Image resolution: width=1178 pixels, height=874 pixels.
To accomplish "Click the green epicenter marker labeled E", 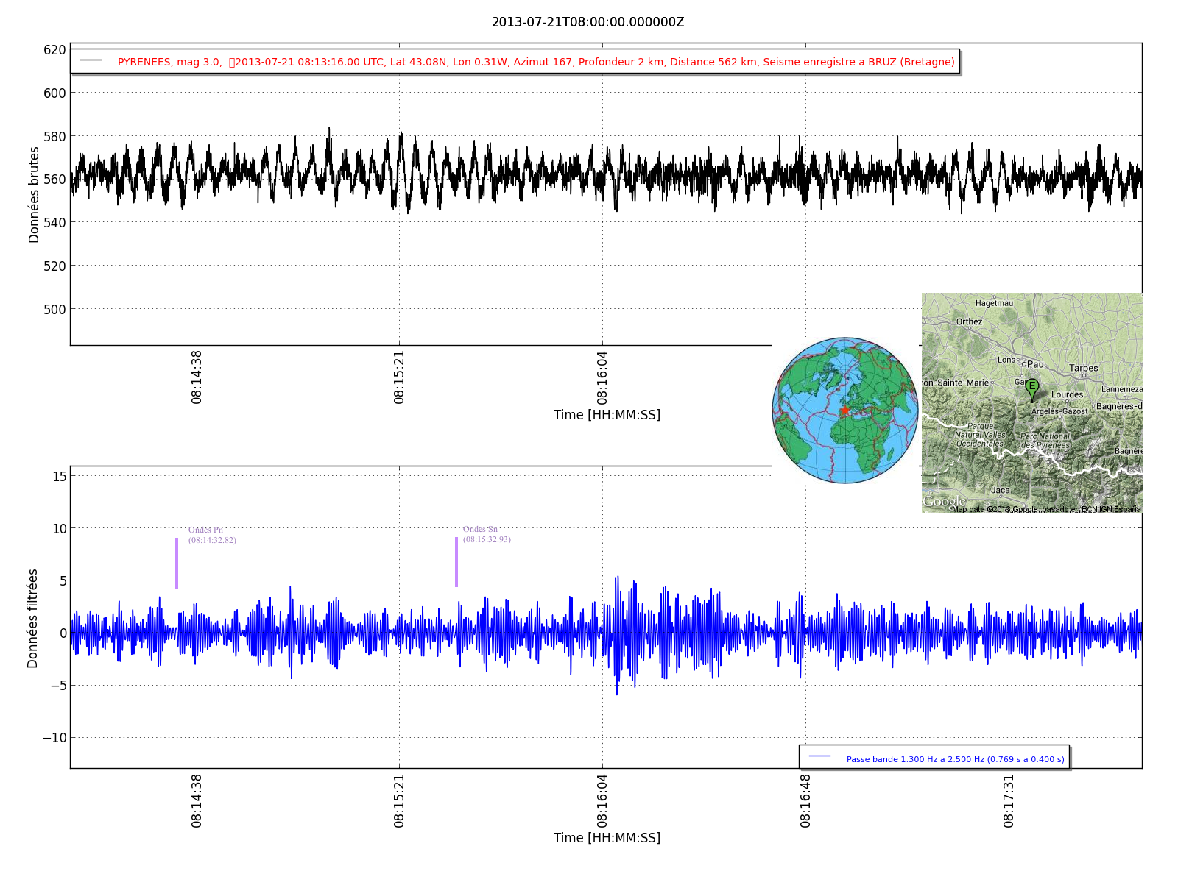I will pyautogui.click(x=1032, y=388).
